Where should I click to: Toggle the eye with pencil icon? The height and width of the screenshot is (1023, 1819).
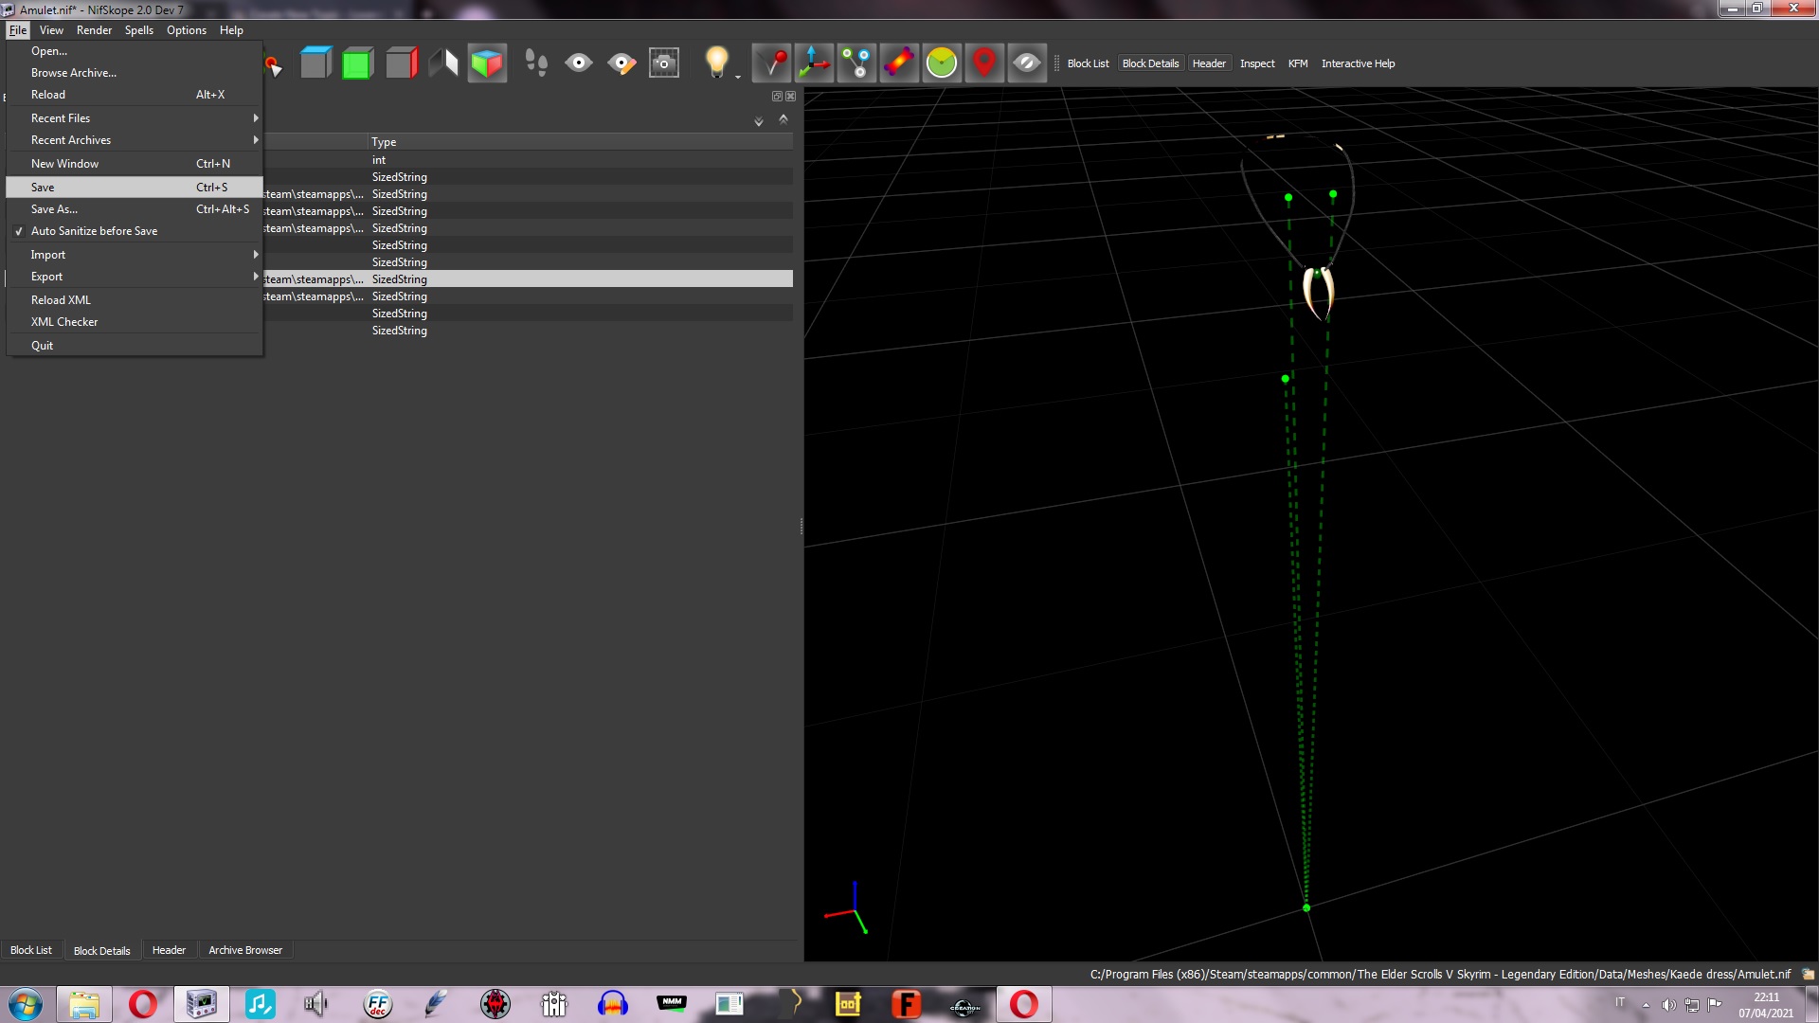click(x=621, y=63)
